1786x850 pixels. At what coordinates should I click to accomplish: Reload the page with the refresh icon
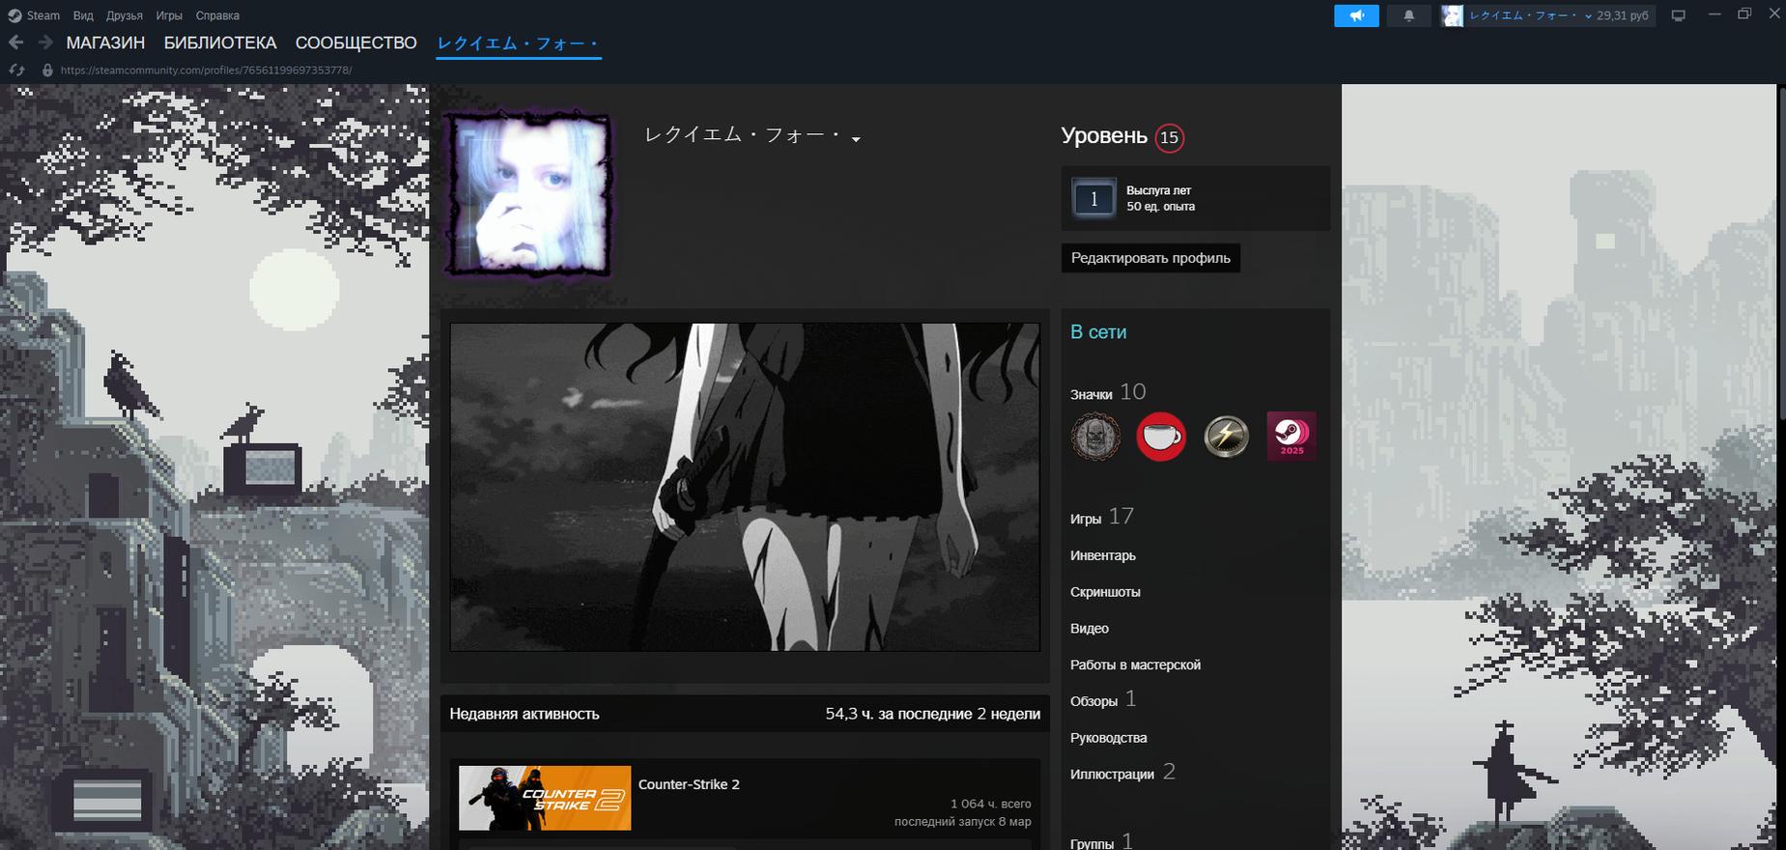(x=16, y=70)
